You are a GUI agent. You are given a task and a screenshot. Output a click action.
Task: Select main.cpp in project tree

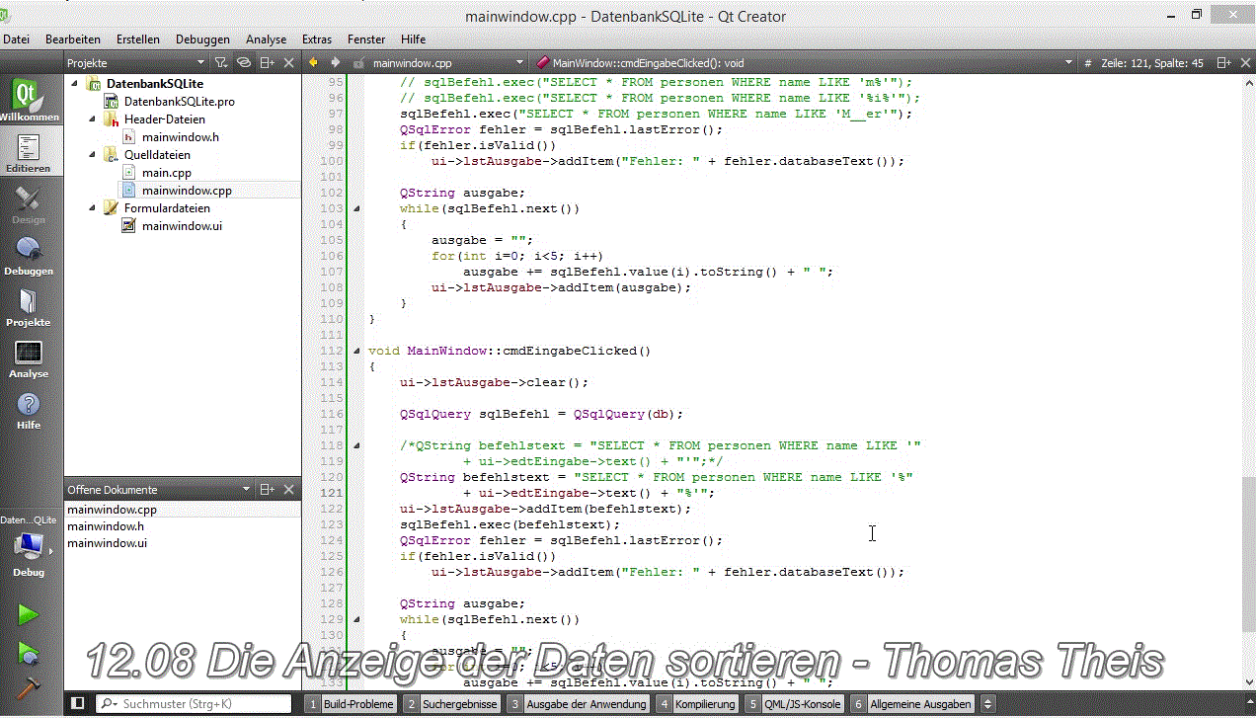(167, 173)
